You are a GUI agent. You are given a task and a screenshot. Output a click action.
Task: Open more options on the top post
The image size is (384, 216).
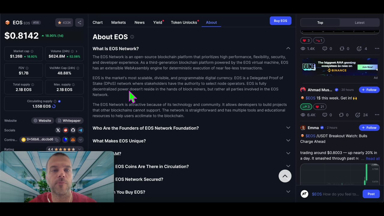click(377, 49)
